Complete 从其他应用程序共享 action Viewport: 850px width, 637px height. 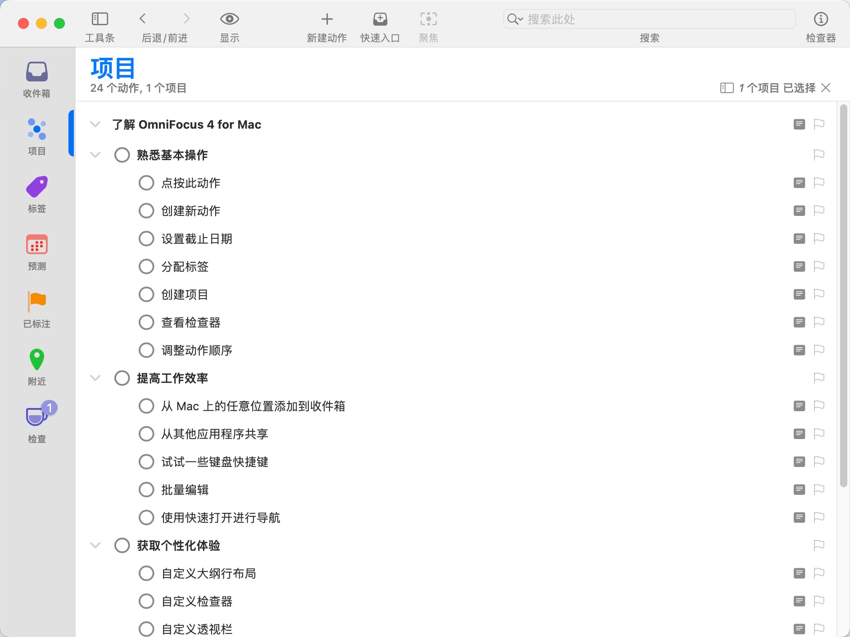tap(146, 434)
